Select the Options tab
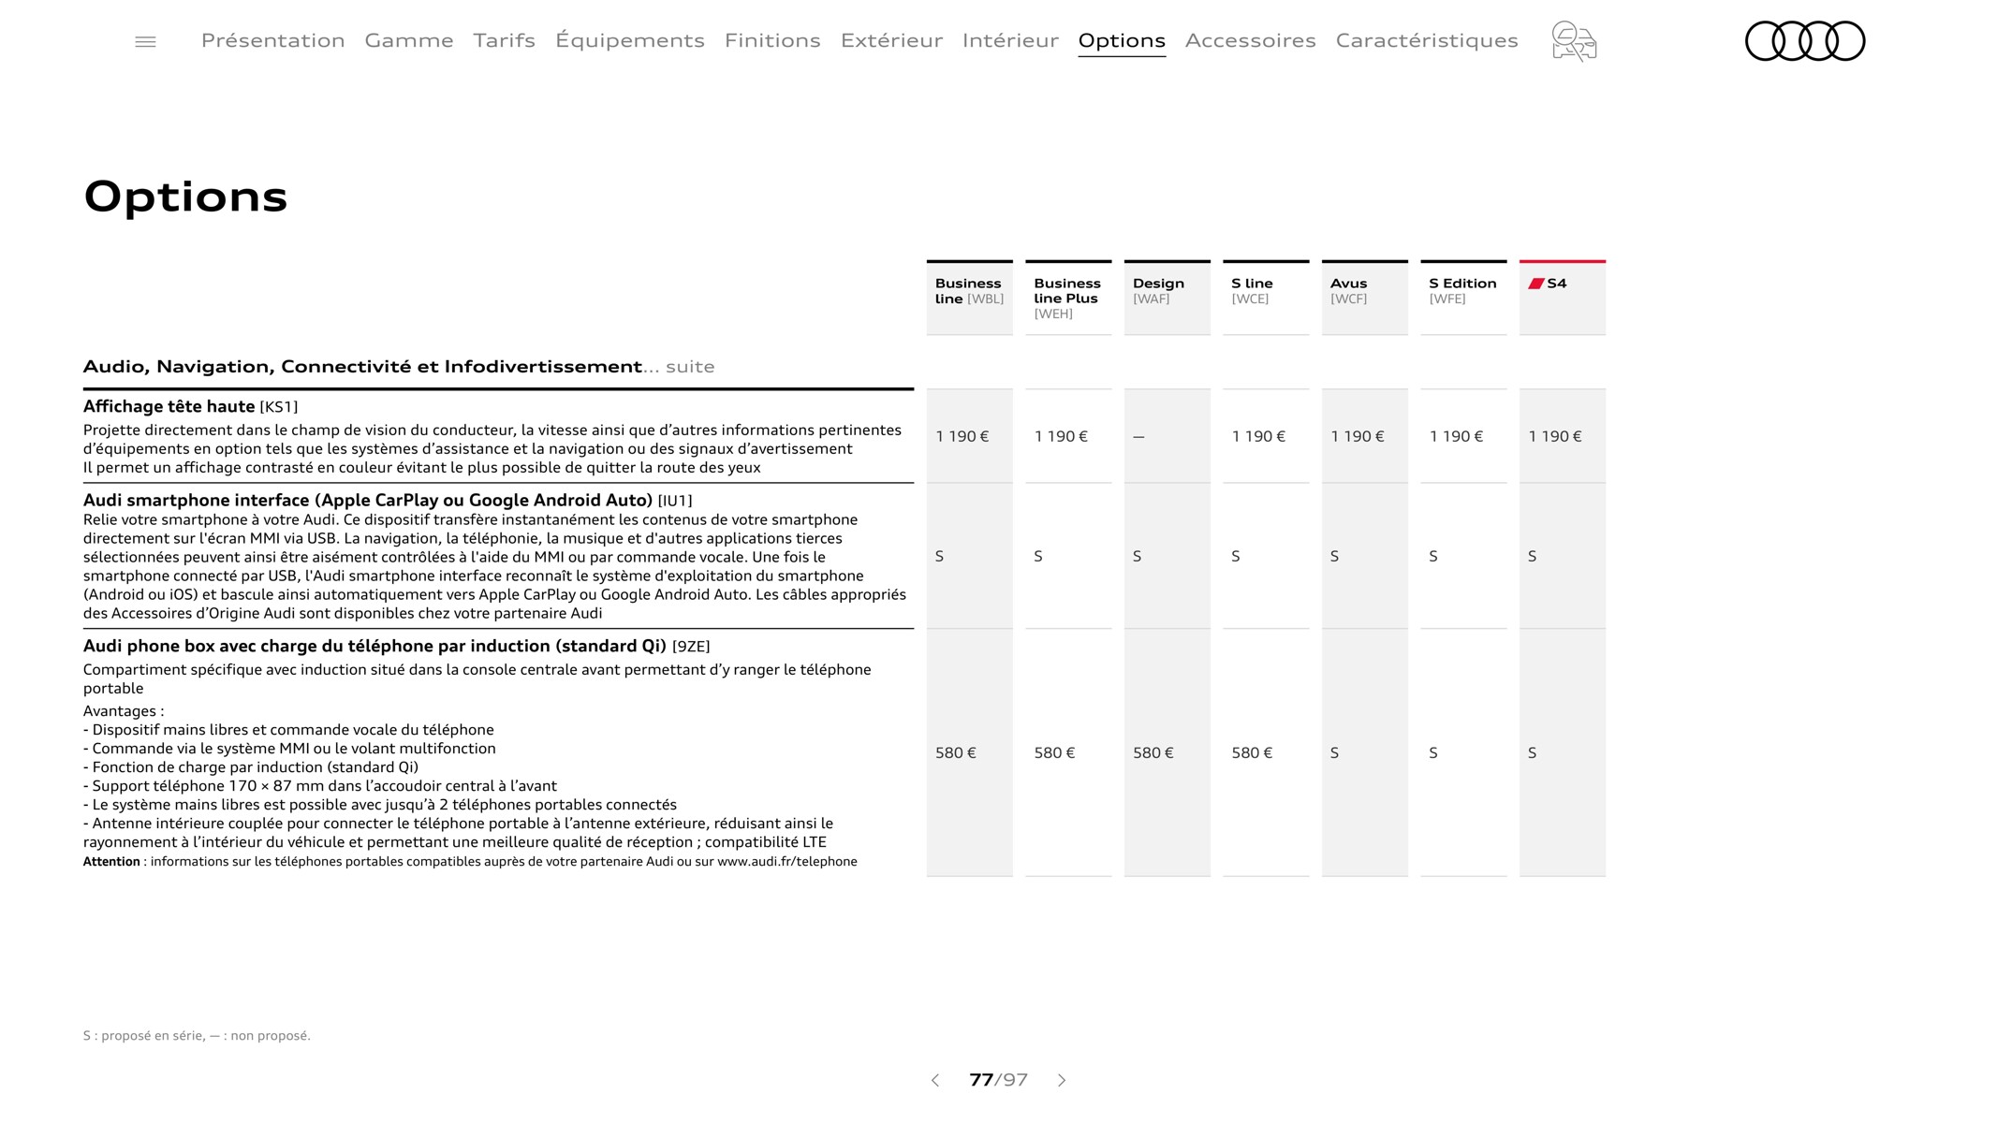1997x1123 pixels. (1122, 40)
